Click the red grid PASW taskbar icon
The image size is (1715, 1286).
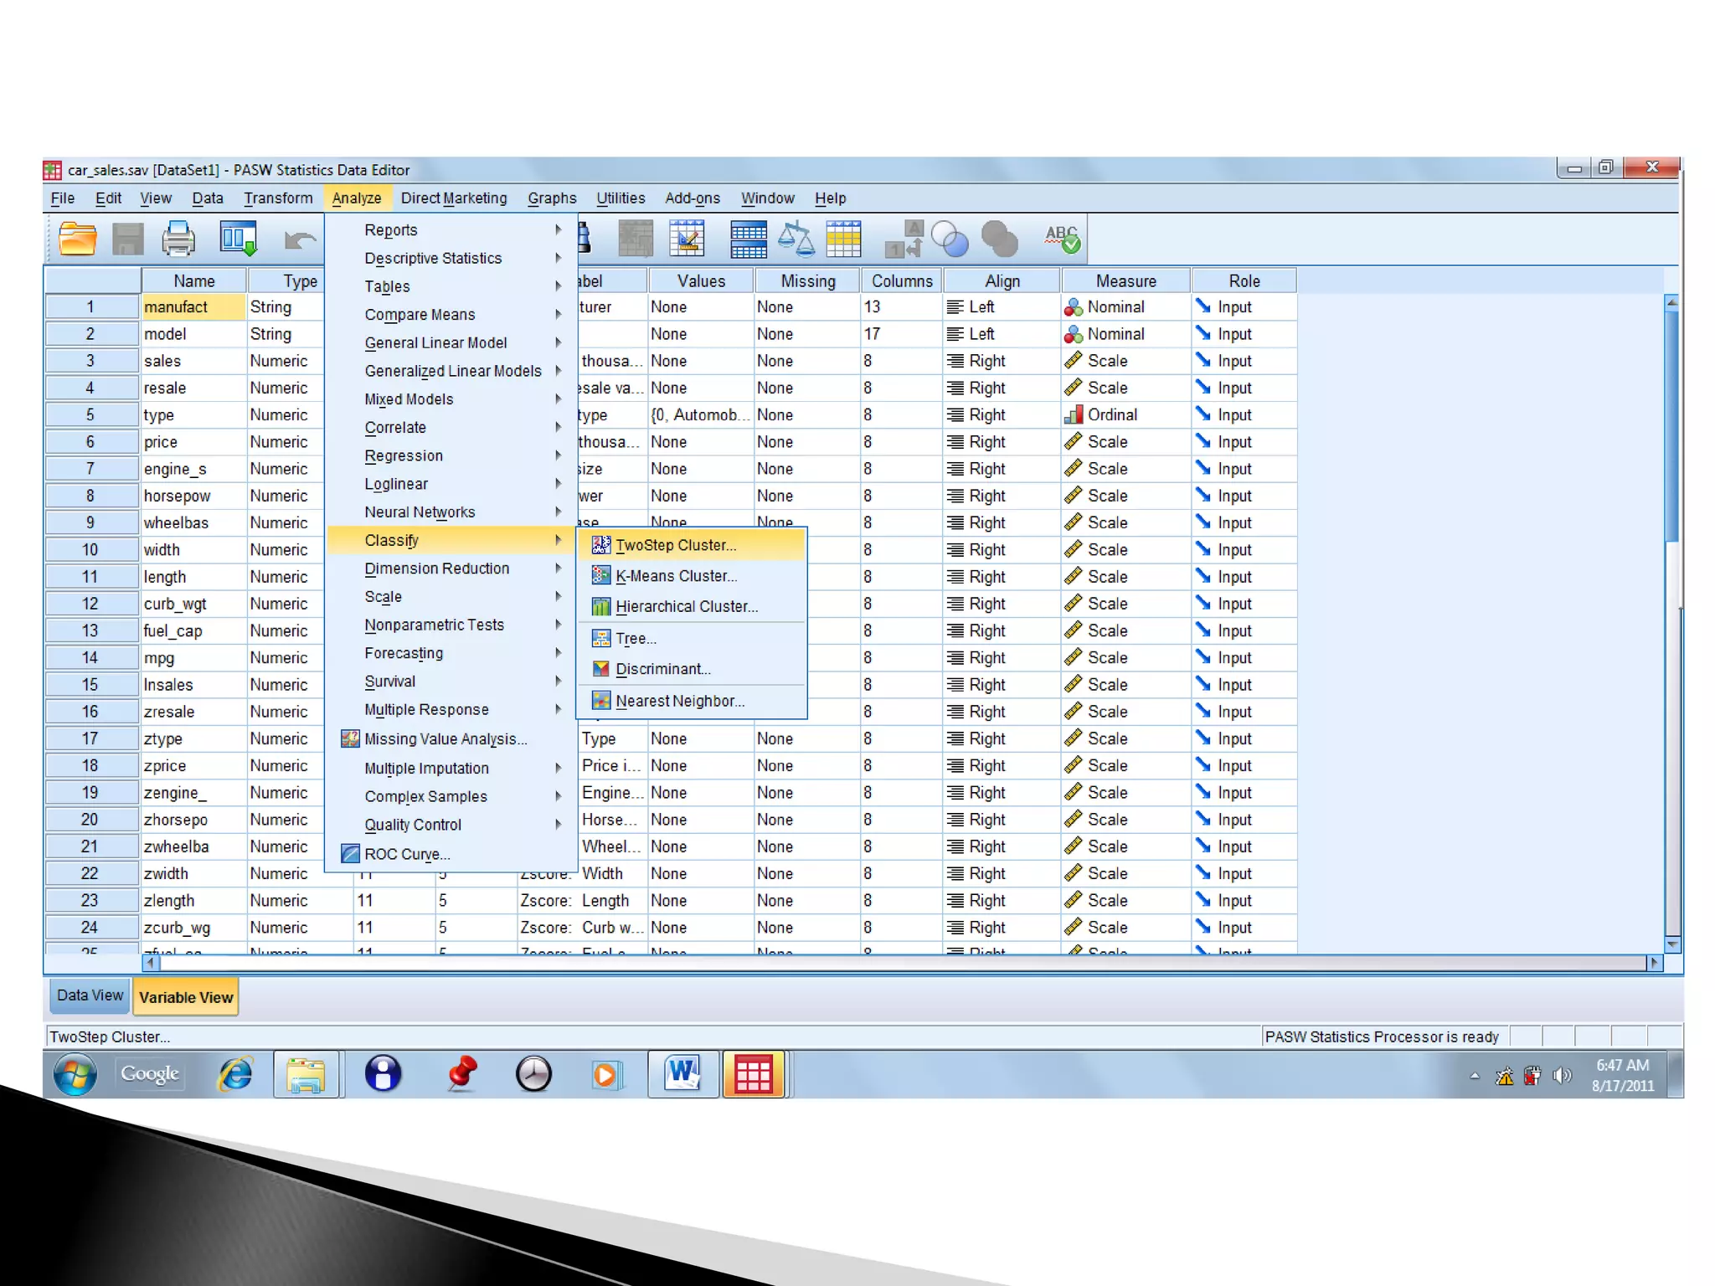[753, 1074]
